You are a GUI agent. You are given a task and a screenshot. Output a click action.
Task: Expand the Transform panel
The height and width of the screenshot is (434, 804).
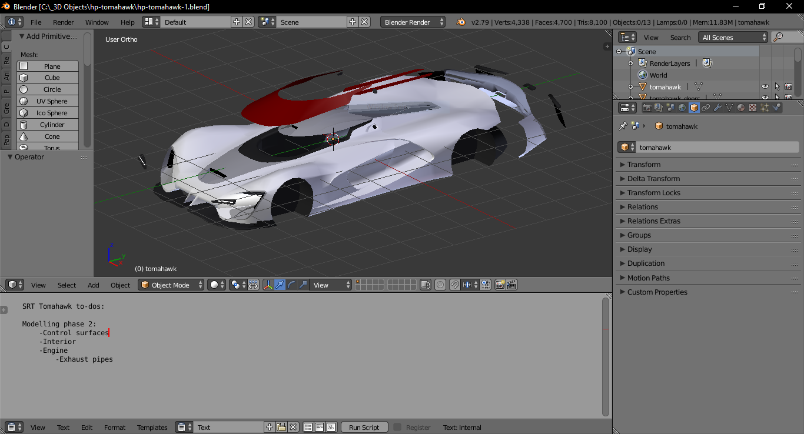(708, 164)
